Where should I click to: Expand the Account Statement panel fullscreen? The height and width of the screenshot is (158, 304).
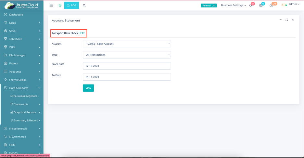(286, 20)
